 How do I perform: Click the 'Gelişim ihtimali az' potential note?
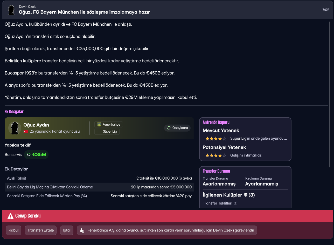pos(246,155)
